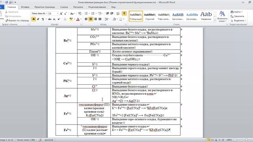Select Строгий style

tap(150, 16)
